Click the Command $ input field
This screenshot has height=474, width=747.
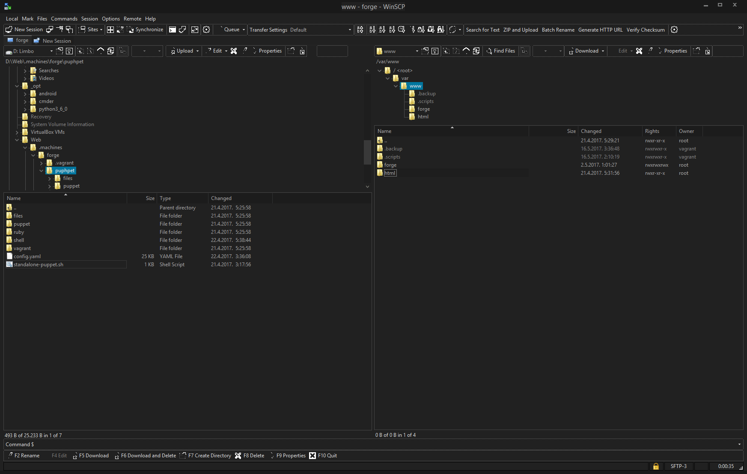(x=372, y=445)
